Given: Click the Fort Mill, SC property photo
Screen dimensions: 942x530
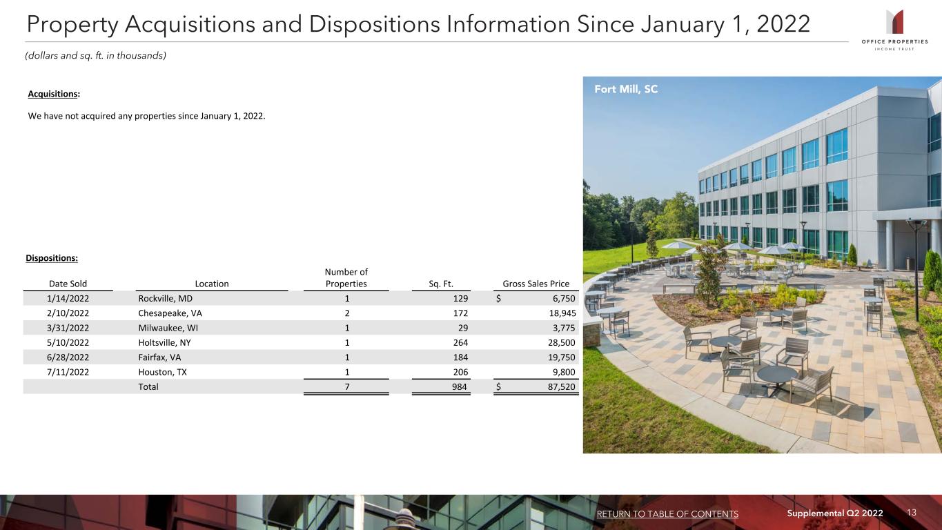Looking at the screenshot, I should pyautogui.click(x=762, y=264).
